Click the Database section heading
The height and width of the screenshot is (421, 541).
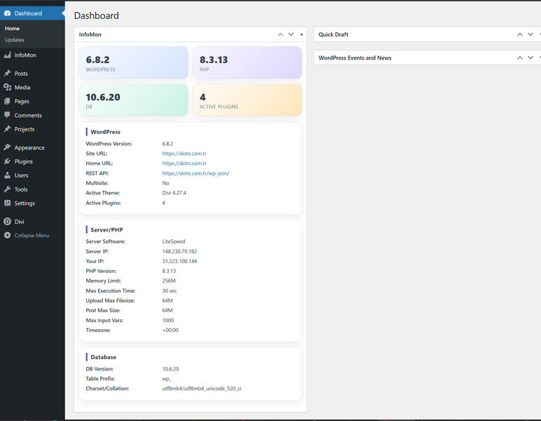104,356
